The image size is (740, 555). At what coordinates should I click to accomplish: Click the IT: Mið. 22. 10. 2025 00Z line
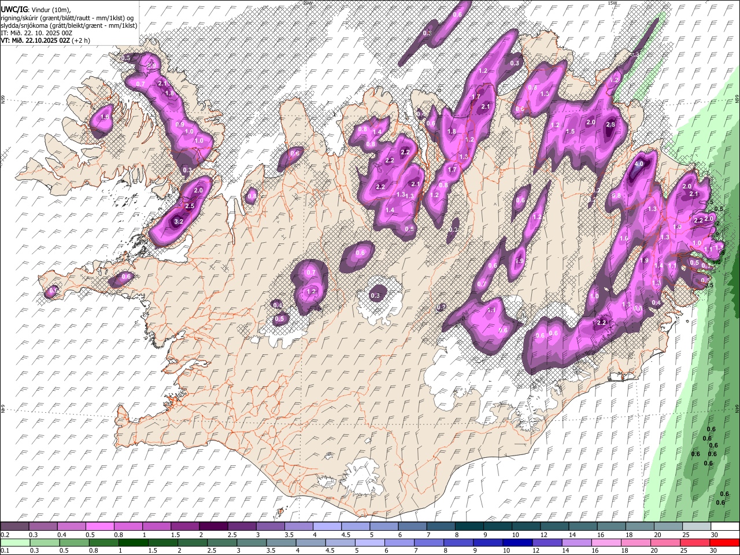(x=36, y=33)
